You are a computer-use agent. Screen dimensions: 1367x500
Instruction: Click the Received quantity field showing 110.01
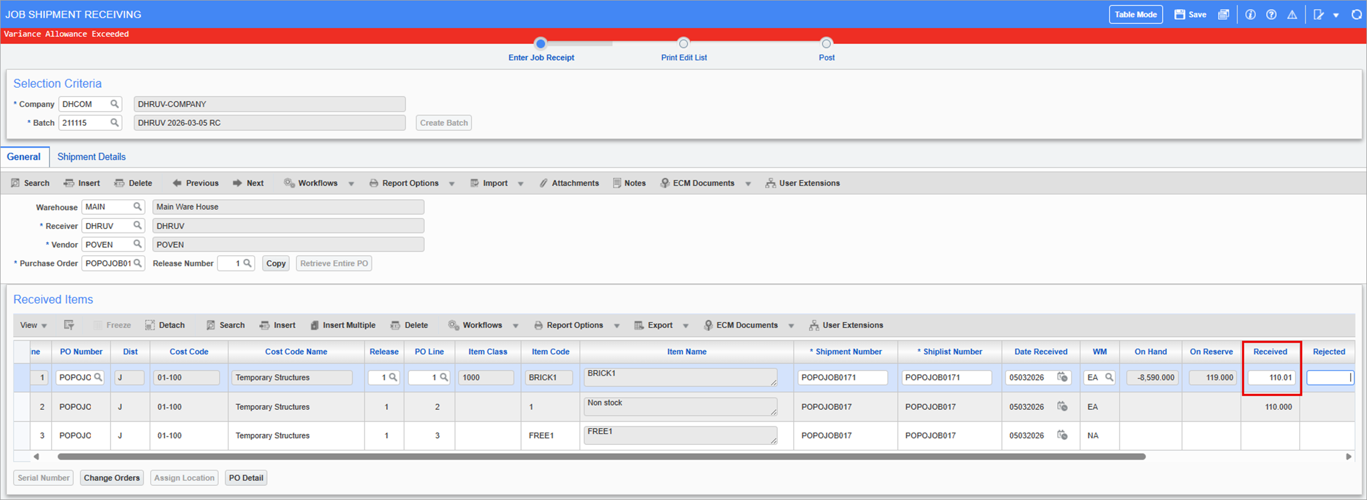click(1272, 378)
